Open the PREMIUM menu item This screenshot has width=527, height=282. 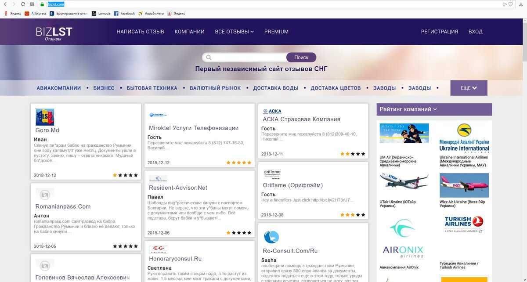click(276, 32)
